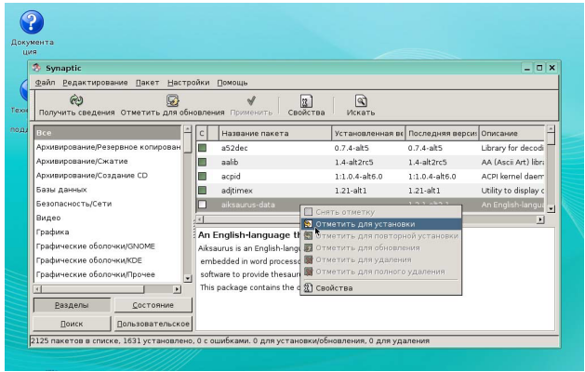
Task: Click sections list horizontal scroll right arrow
Action: click(178, 289)
